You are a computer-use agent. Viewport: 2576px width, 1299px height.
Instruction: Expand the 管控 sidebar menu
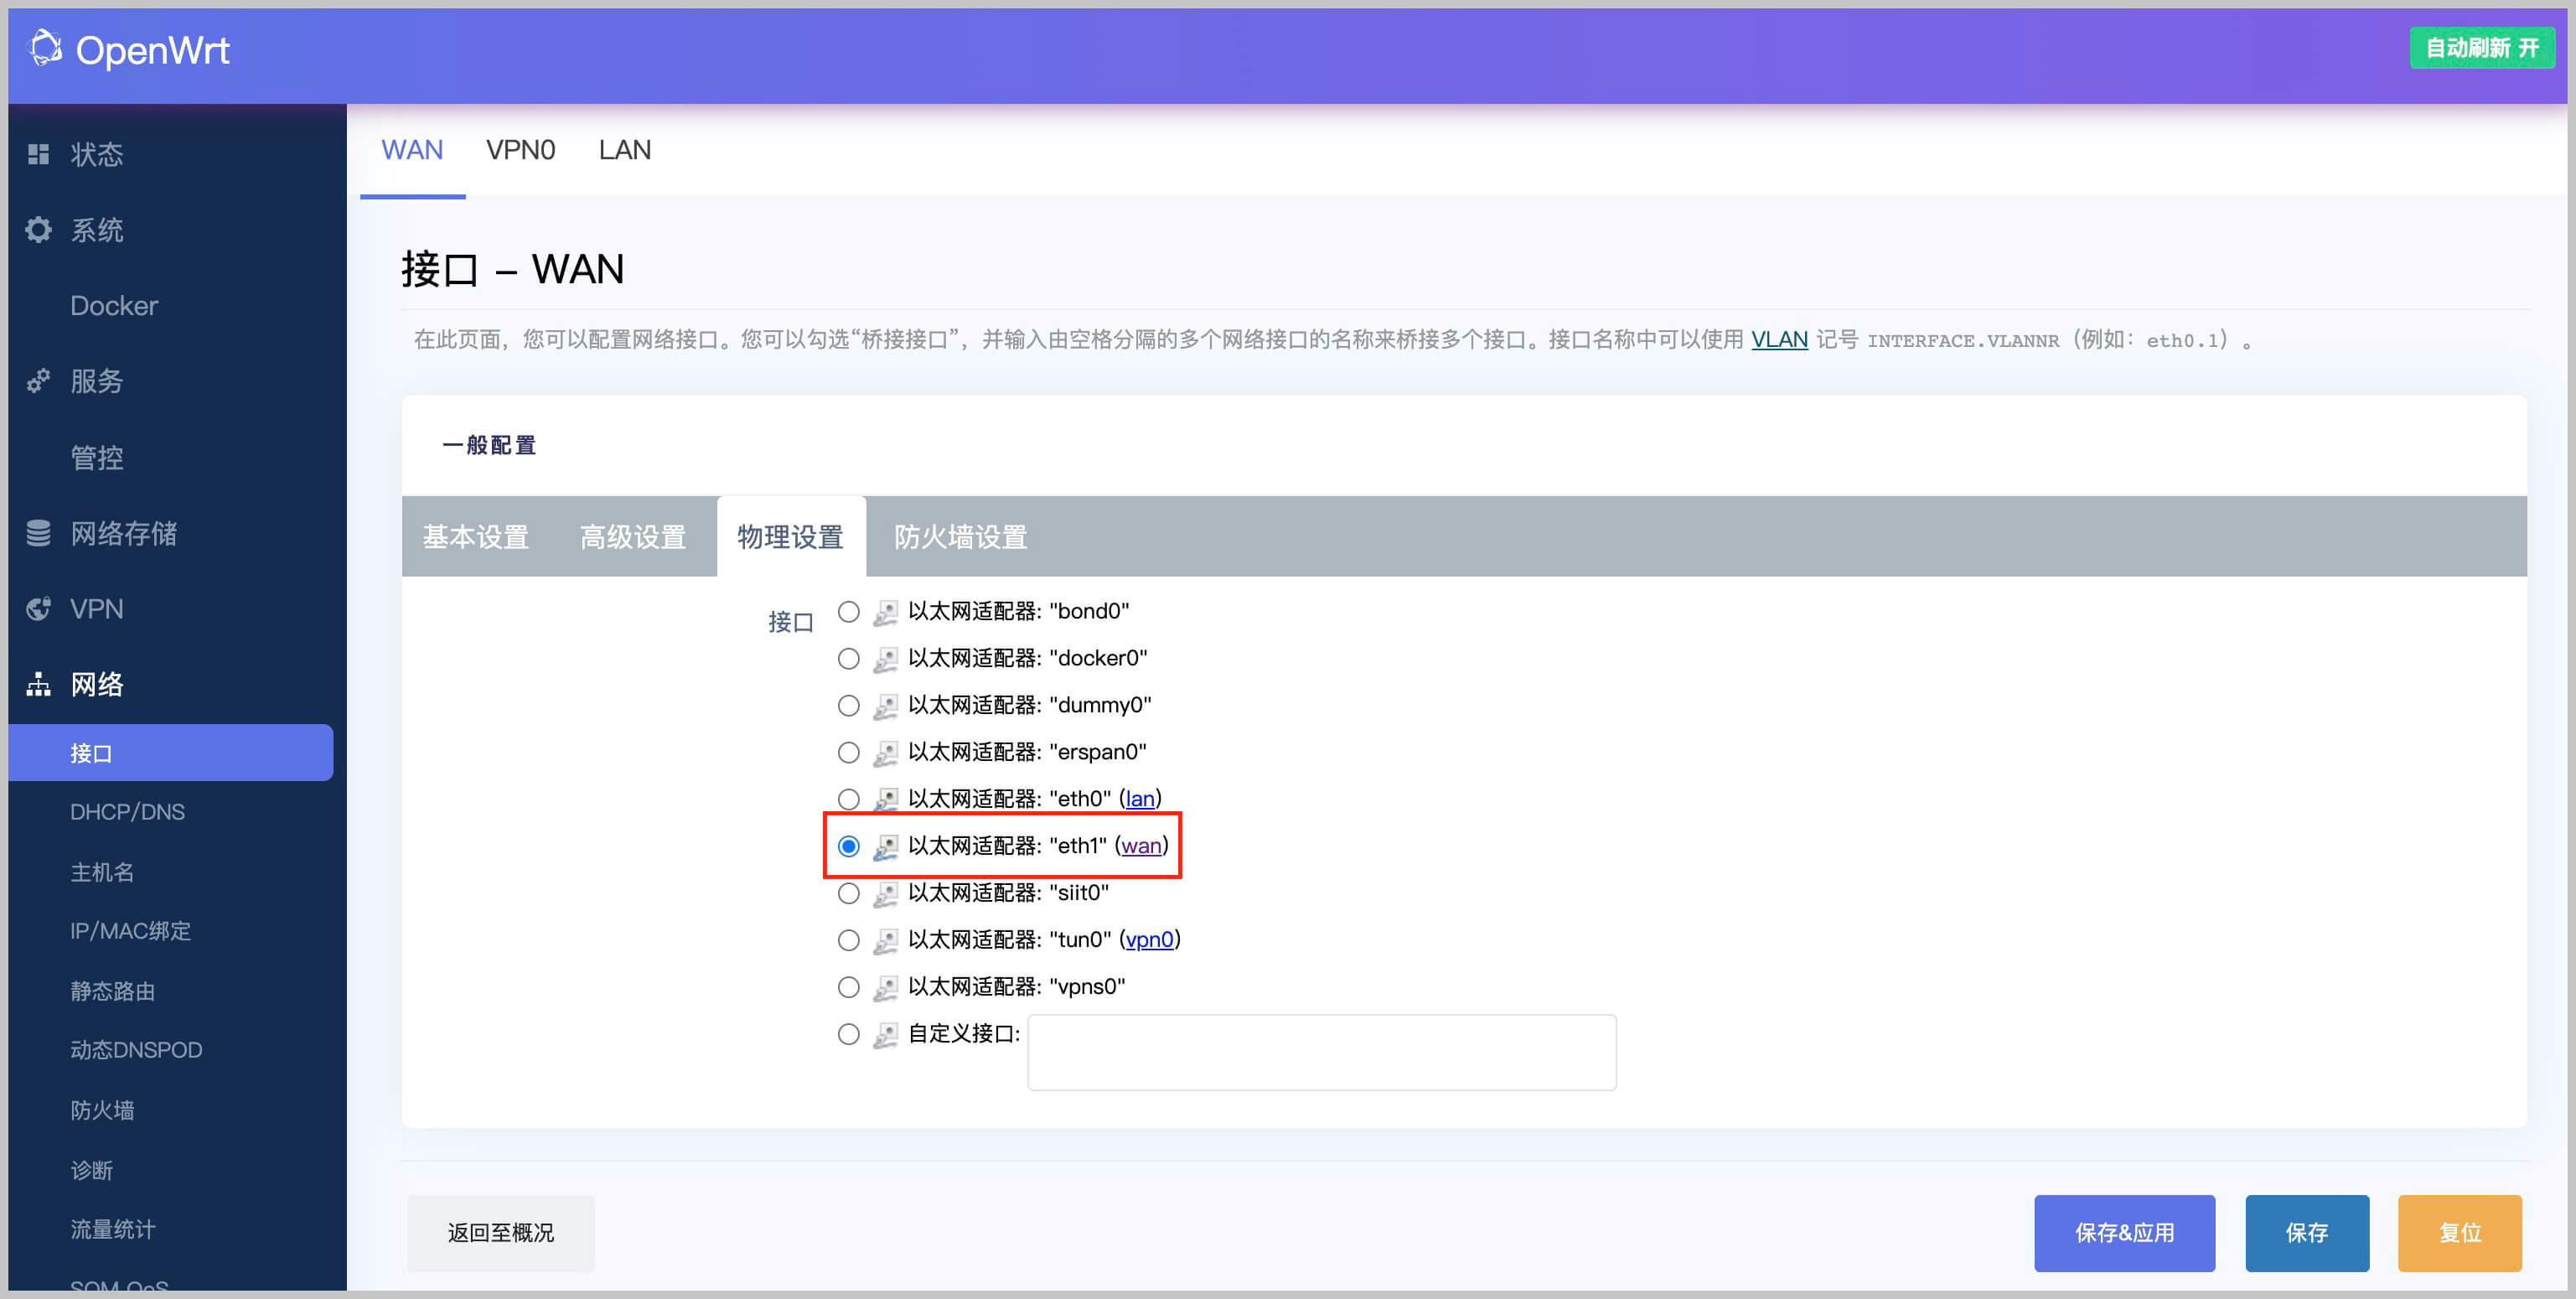pos(97,457)
